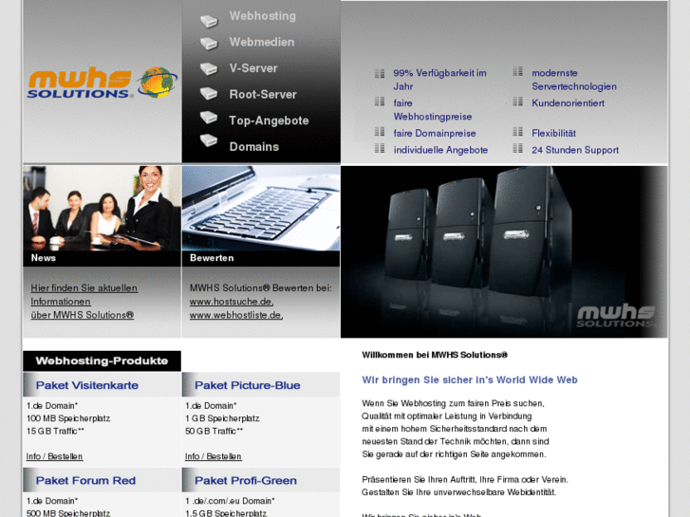
Task: Click 'faire Webhostingpreise' text
Action: coord(433,109)
